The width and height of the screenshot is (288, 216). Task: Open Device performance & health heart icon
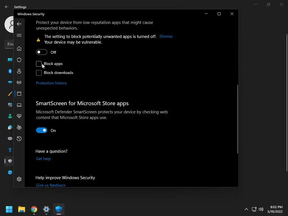(19, 116)
